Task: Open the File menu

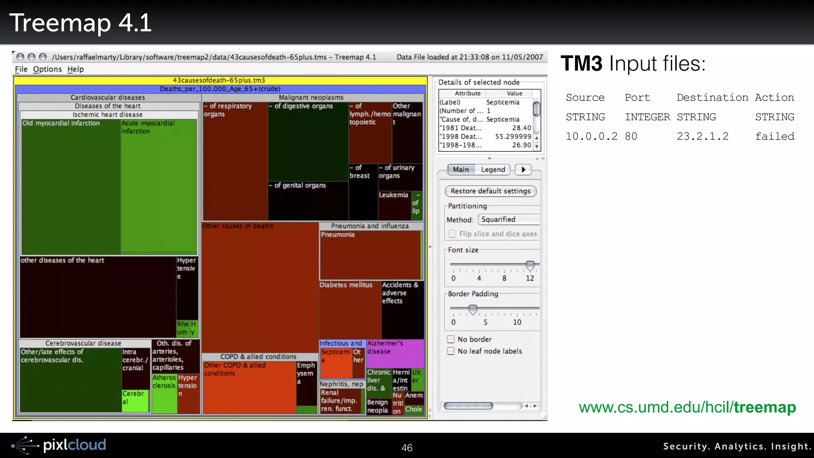Action: pos(21,69)
